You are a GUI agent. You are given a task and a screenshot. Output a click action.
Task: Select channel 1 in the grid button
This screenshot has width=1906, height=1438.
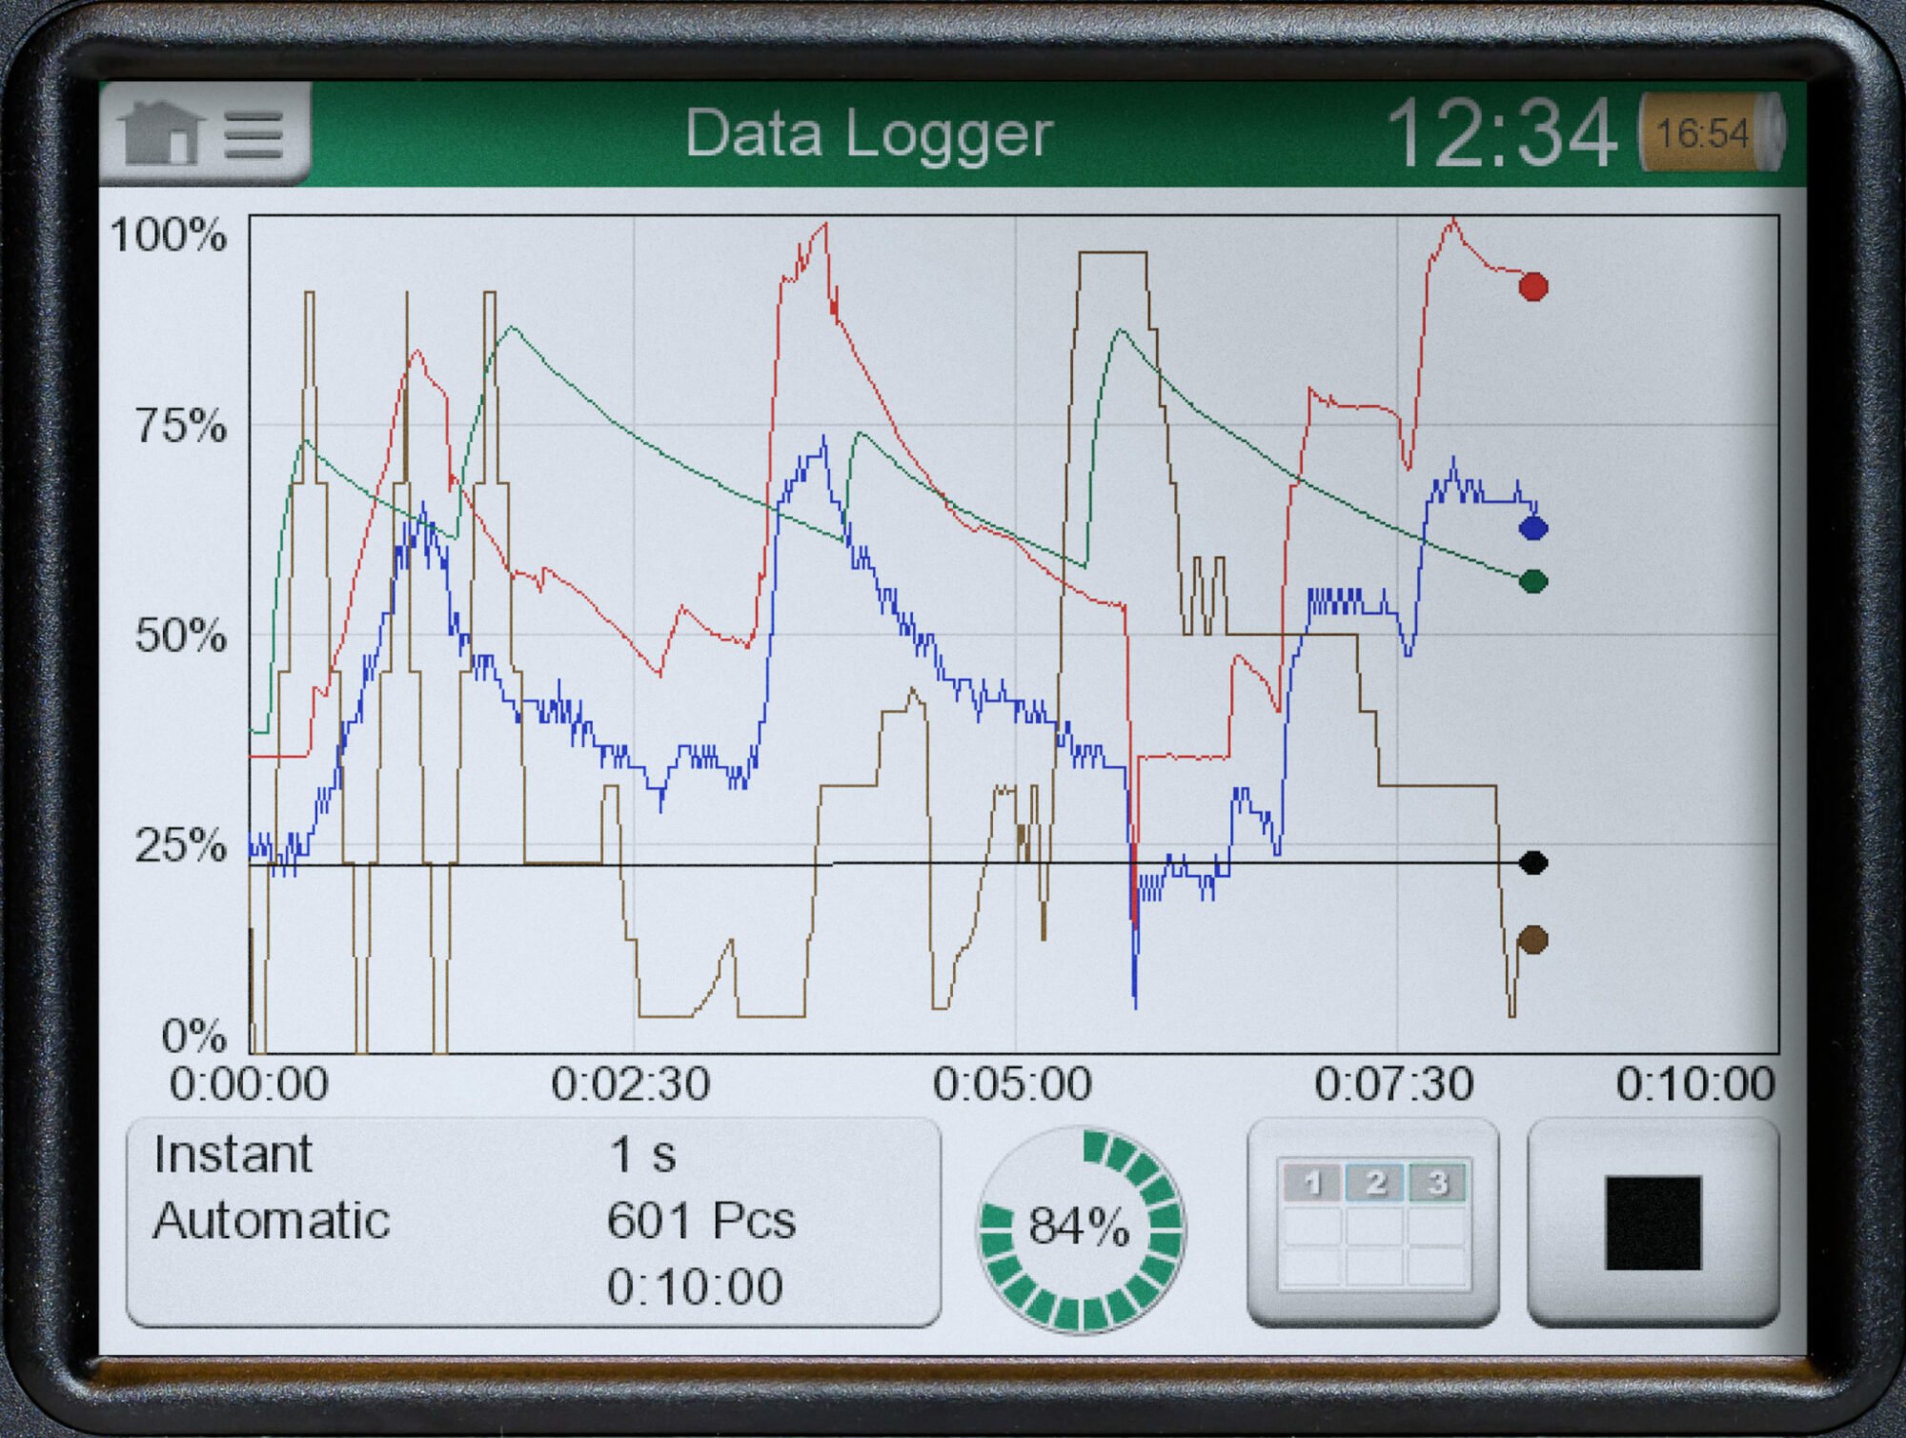pyautogui.click(x=1312, y=1183)
